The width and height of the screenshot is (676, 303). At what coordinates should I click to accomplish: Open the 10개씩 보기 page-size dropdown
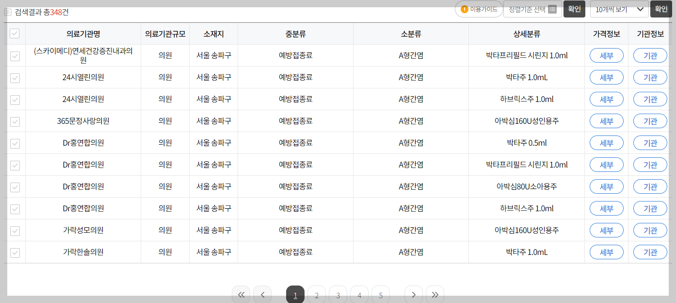pyautogui.click(x=618, y=9)
